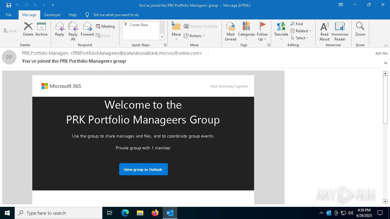Screen dimensions: 390x219
Task: Show hidden system tray icons
Action: 321,213
